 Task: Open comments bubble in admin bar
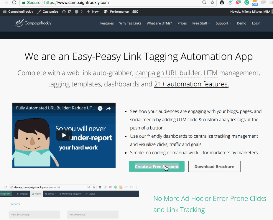pyautogui.click(x=78, y=12)
